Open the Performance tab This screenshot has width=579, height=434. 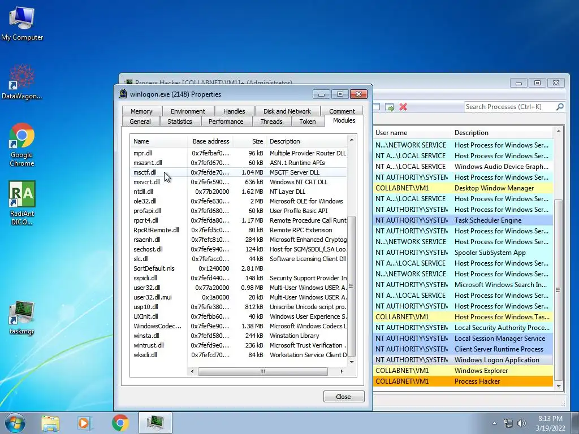click(226, 121)
